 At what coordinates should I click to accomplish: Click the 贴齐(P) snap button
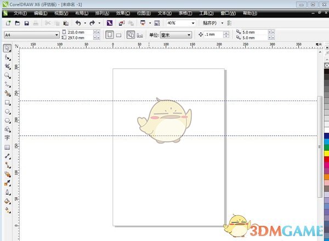tap(209, 23)
